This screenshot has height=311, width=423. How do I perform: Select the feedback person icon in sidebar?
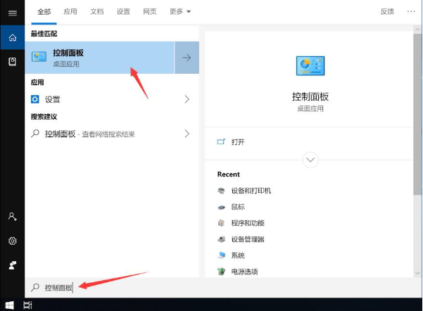13,265
